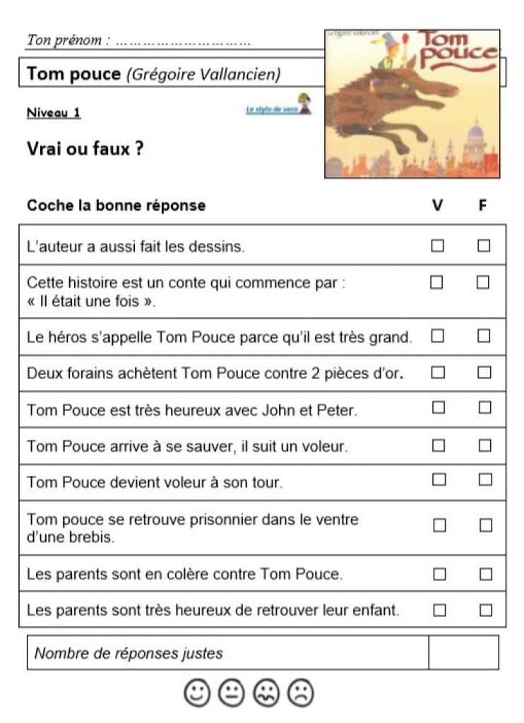
Task: Click the small pencil character logo
Action: click(304, 103)
